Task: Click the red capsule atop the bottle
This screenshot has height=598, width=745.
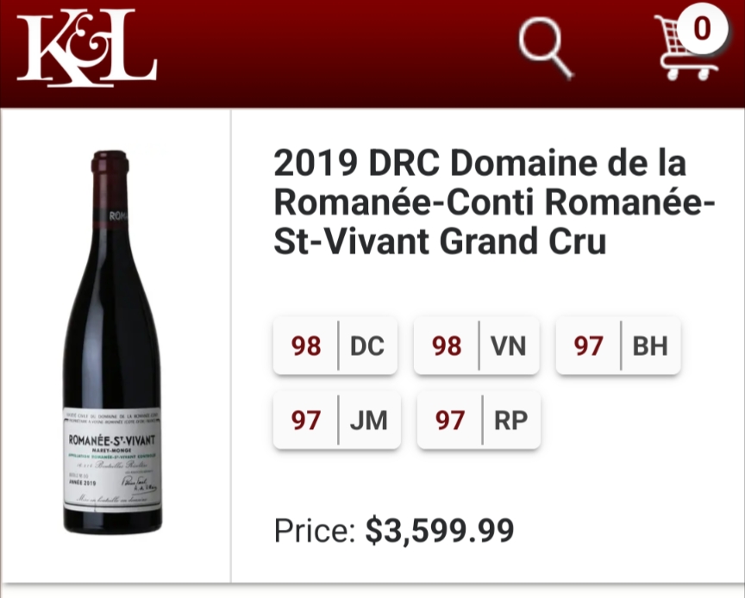Action: (110, 164)
